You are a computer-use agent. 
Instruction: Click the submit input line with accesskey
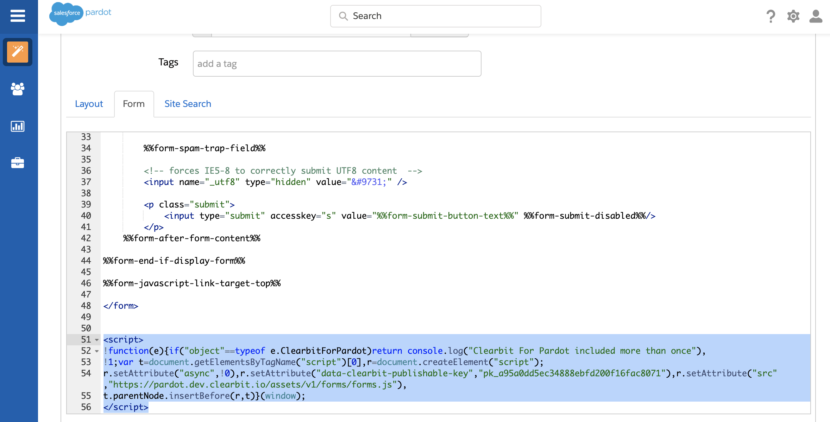click(410, 216)
